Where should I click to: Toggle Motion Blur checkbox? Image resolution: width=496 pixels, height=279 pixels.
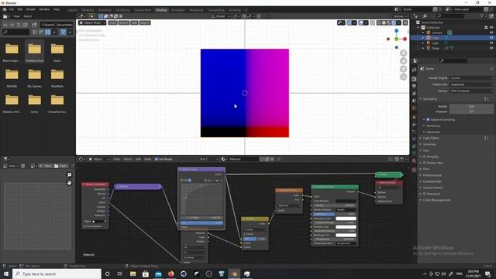pos(425,163)
